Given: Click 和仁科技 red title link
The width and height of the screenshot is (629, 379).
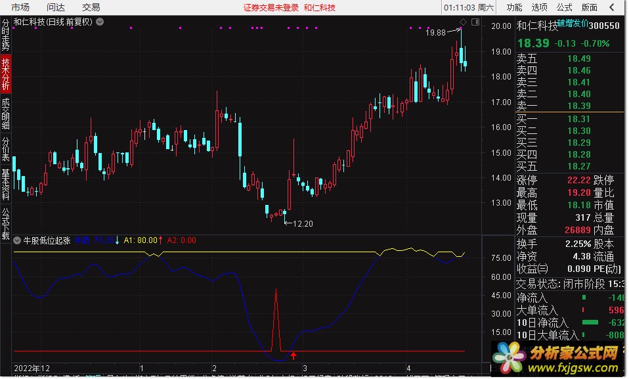Looking at the screenshot, I should coord(319,8).
